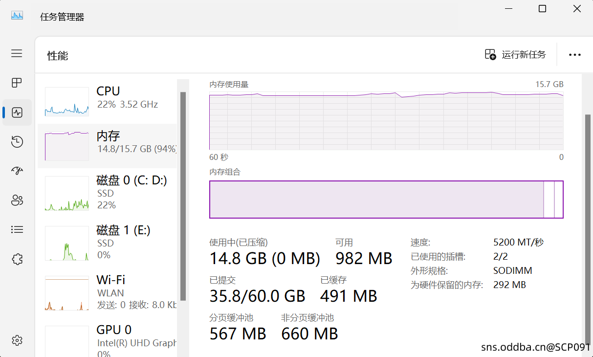Switch to the Users page icon
The width and height of the screenshot is (593, 357).
[17, 200]
